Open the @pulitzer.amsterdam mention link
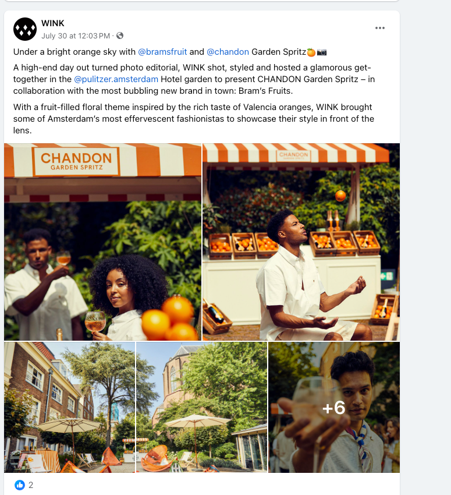This screenshot has width=451, height=495. 116,79
